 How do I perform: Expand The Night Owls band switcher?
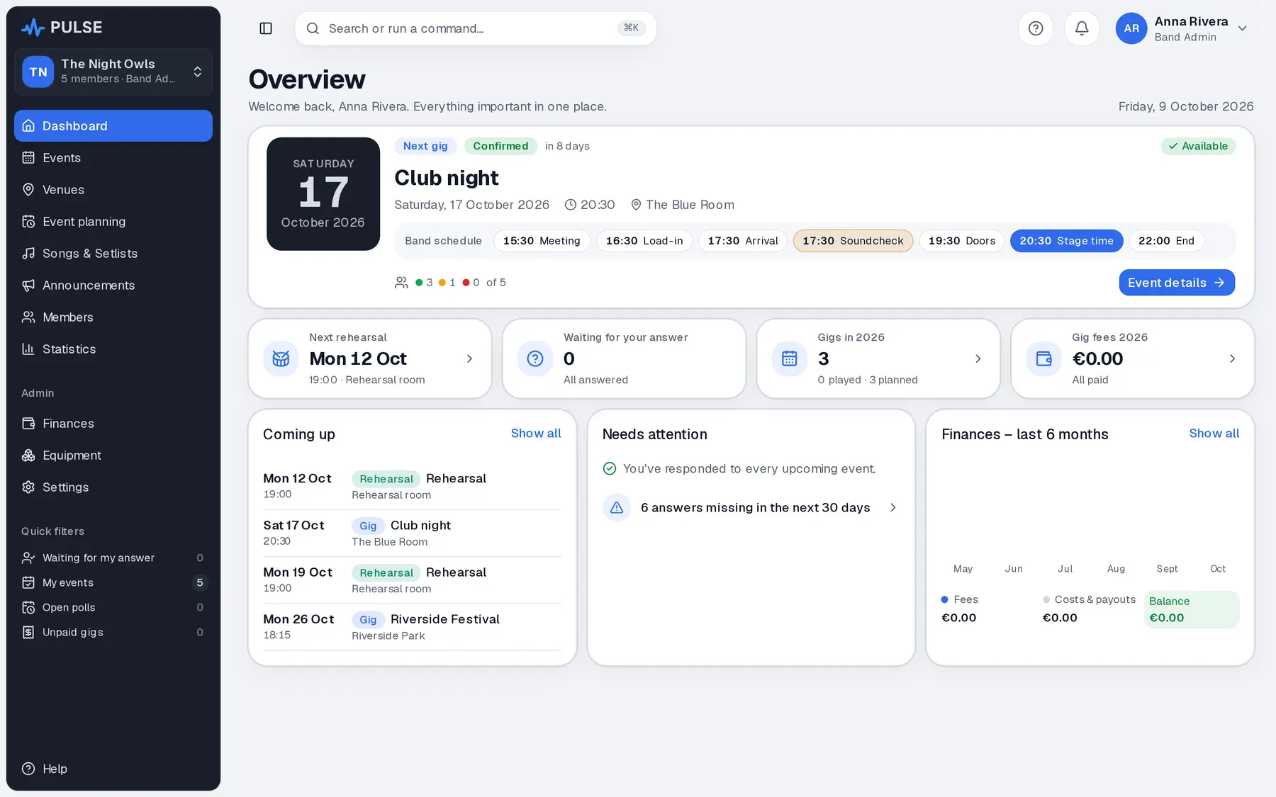(113, 72)
